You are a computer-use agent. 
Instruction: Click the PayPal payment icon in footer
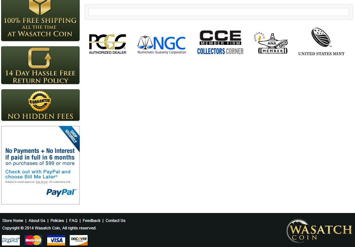point(11,240)
